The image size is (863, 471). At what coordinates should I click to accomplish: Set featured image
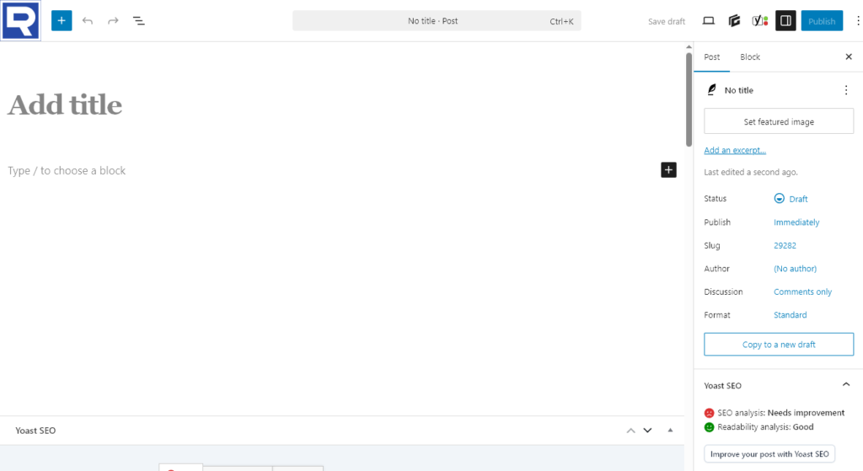[779, 121]
